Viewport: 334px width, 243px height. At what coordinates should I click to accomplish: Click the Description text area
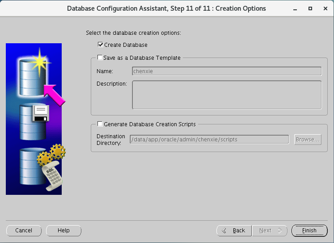[x=227, y=95]
